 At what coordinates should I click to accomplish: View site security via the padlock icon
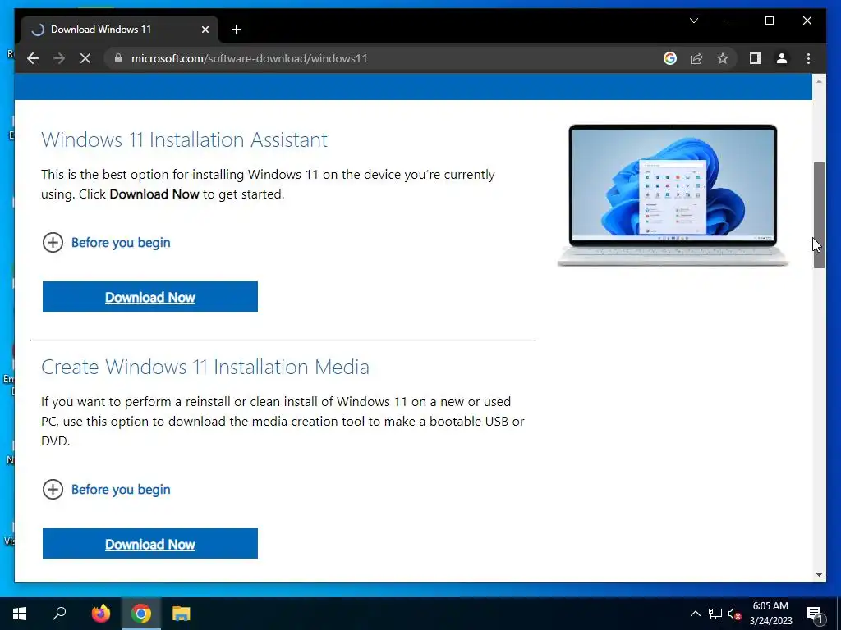point(118,58)
